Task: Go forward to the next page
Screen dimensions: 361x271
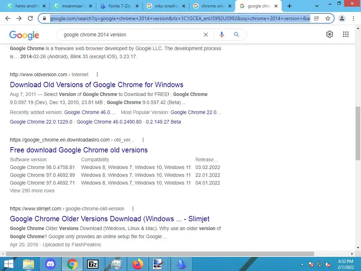Action: coord(19,18)
